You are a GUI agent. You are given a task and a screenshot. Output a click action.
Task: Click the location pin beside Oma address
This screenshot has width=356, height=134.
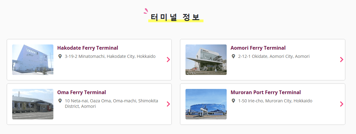(60, 101)
